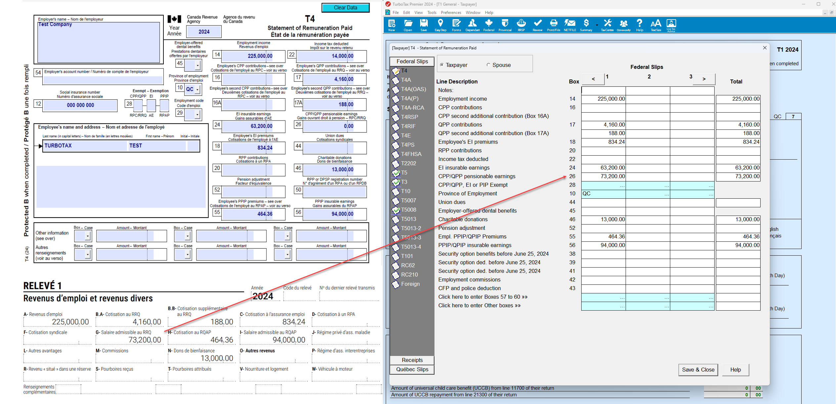Click the Live Tax Advice icon
The width and height of the screenshot is (836, 404).
coord(671,25)
